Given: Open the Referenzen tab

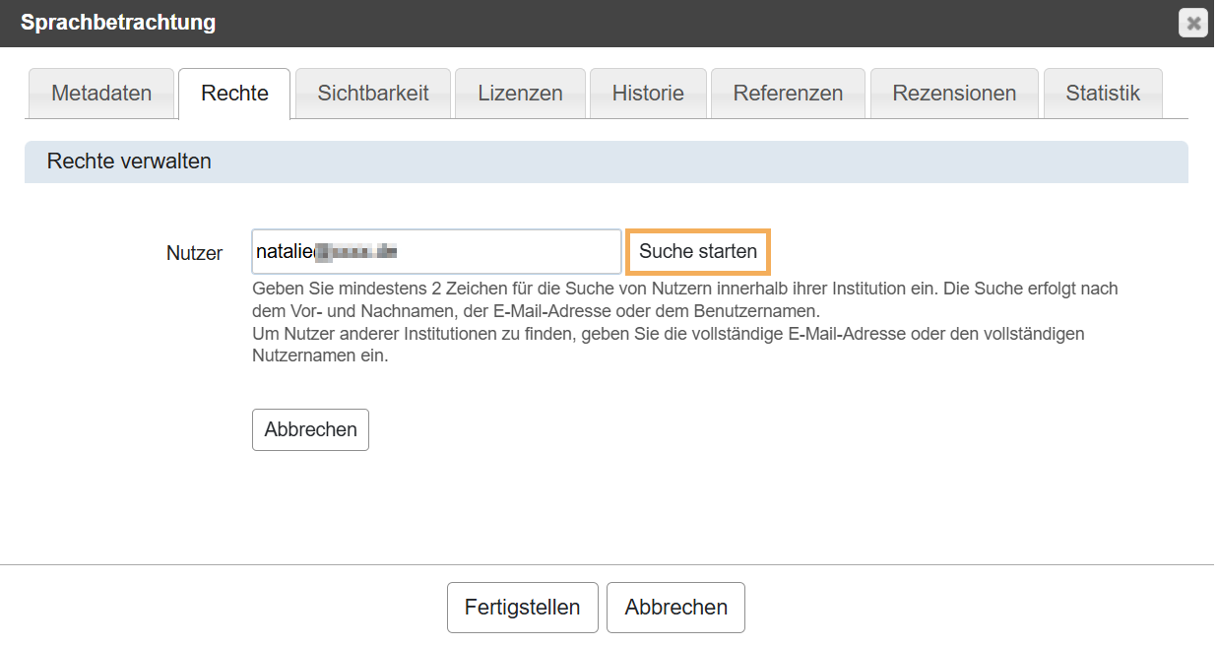Looking at the screenshot, I should [787, 93].
